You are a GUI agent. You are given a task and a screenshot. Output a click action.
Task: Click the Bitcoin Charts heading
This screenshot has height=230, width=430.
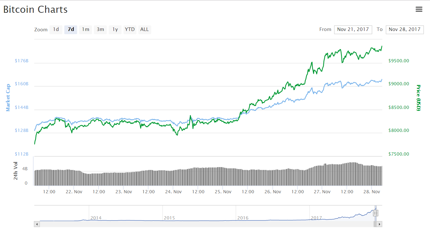tap(36, 10)
